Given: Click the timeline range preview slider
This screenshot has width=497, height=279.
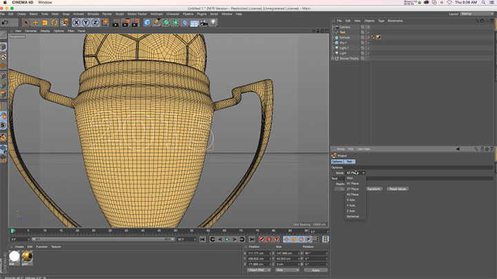Looking at the screenshot, I should click(x=102, y=240).
